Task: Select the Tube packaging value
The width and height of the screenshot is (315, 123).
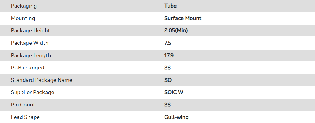Action: coord(170,6)
